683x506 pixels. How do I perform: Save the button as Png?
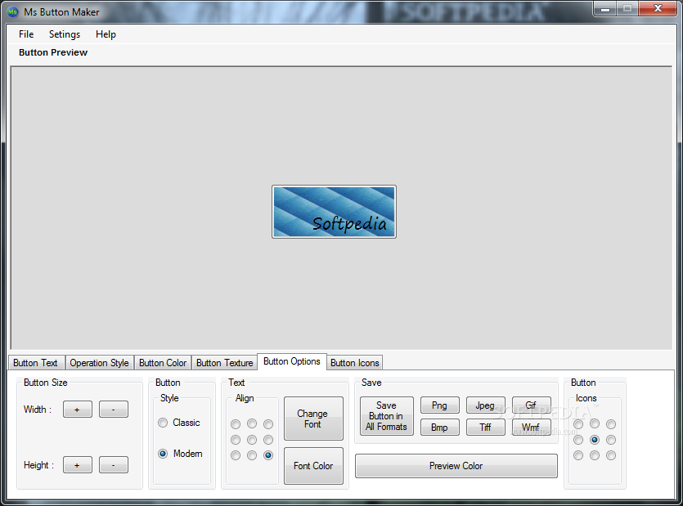point(440,405)
